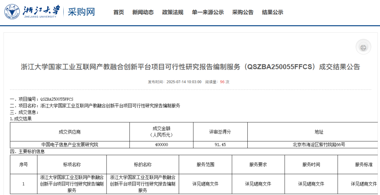Select 单一来源公示 in the navigation bar
Viewport: 380px width, 195px height.
(x=208, y=12)
